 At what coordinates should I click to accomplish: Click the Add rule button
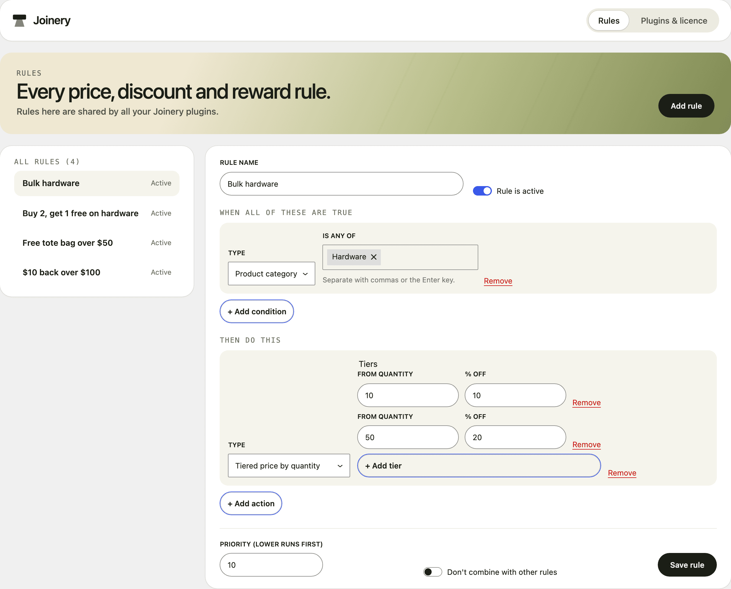pos(686,106)
